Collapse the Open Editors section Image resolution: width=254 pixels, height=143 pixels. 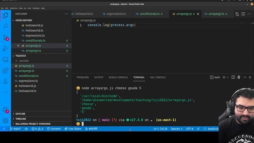24,20
